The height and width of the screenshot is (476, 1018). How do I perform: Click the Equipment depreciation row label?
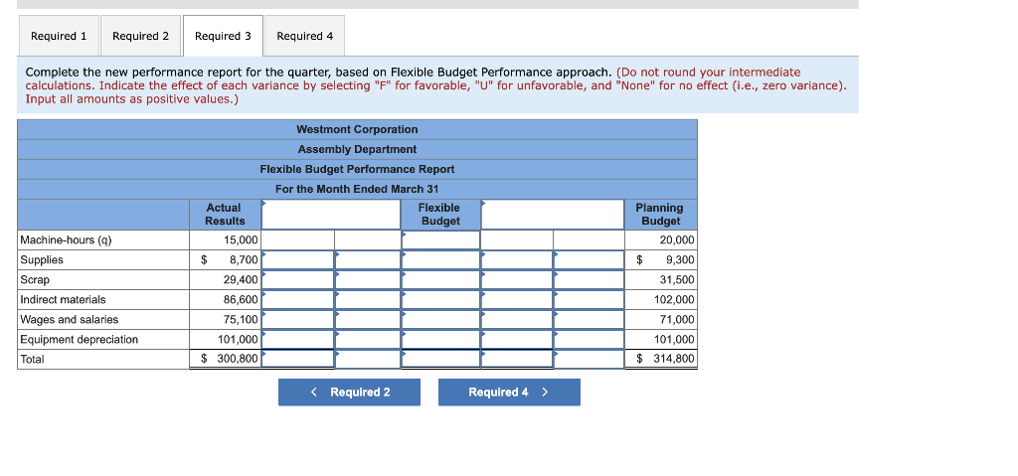coord(80,339)
